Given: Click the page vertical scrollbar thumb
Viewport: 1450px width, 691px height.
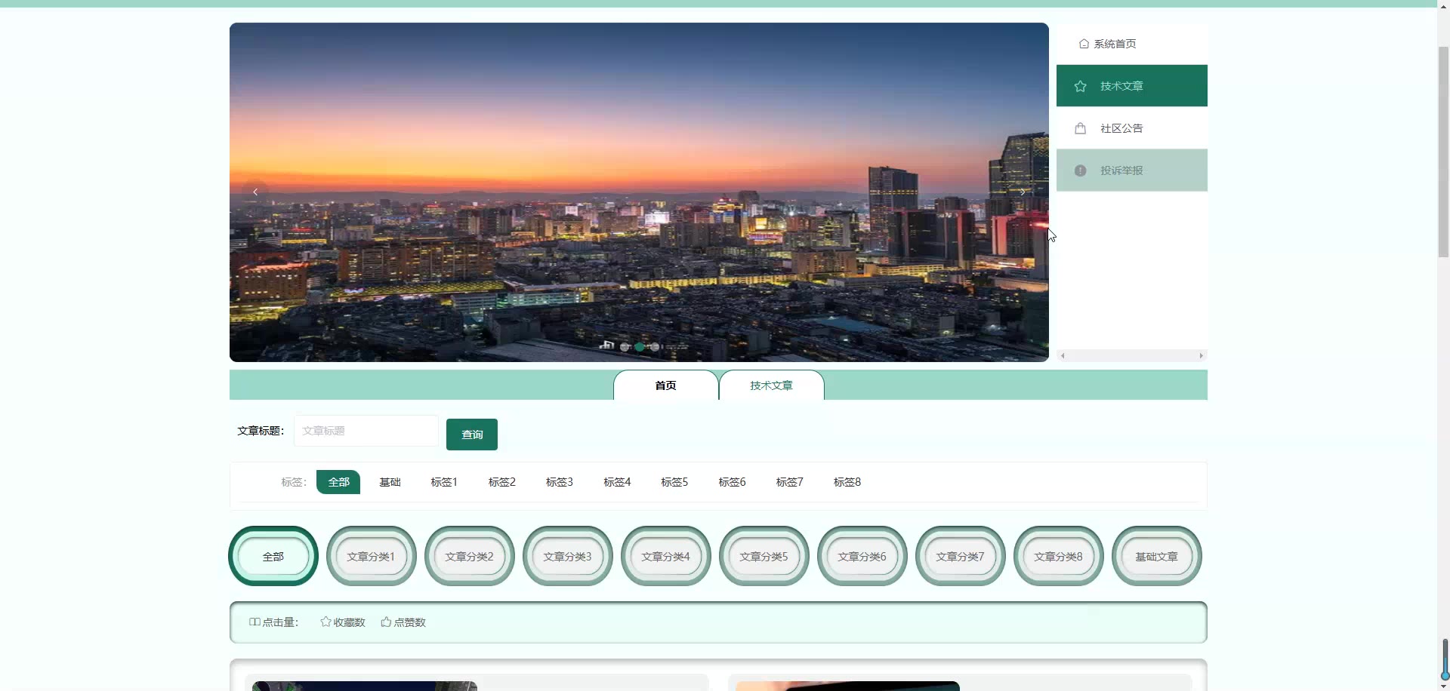Looking at the screenshot, I should [x=1443, y=151].
